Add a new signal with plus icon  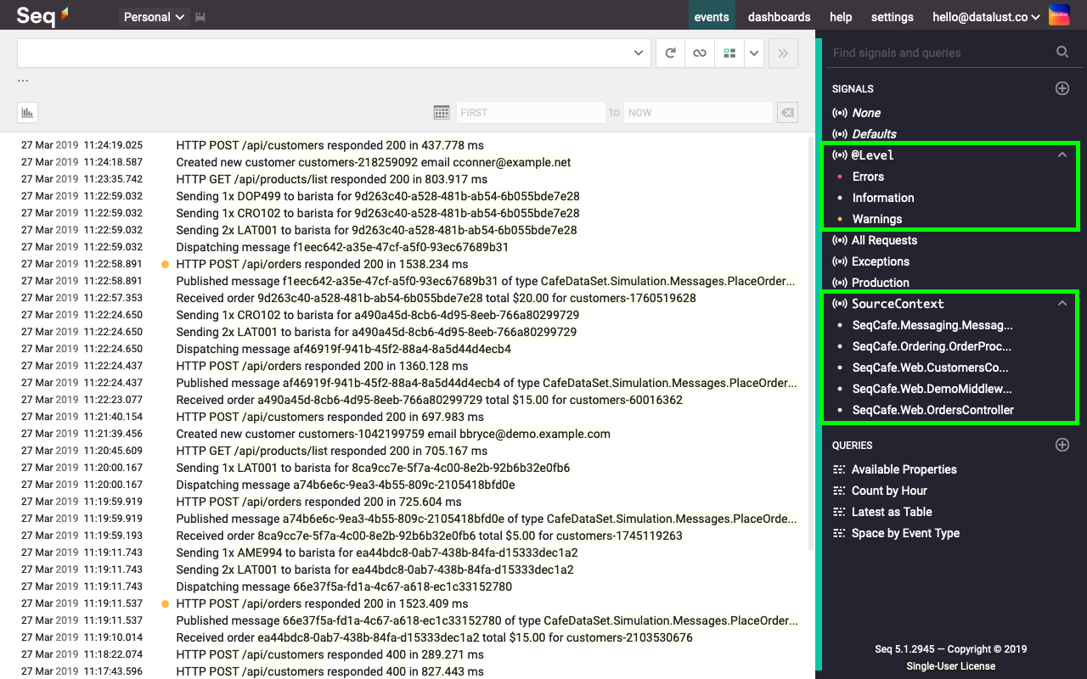coord(1062,88)
